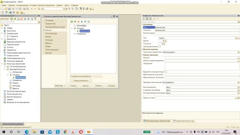Click the Find magnifier icon in the main toolbar
Viewport: 240px width, 135px height.
pyautogui.click(x=42, y=9)
